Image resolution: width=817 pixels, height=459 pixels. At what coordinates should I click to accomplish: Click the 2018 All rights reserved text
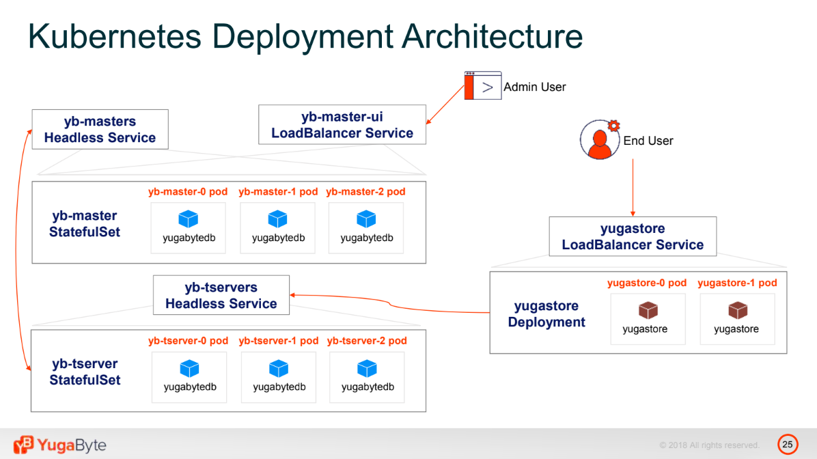(x=710, y=445)
